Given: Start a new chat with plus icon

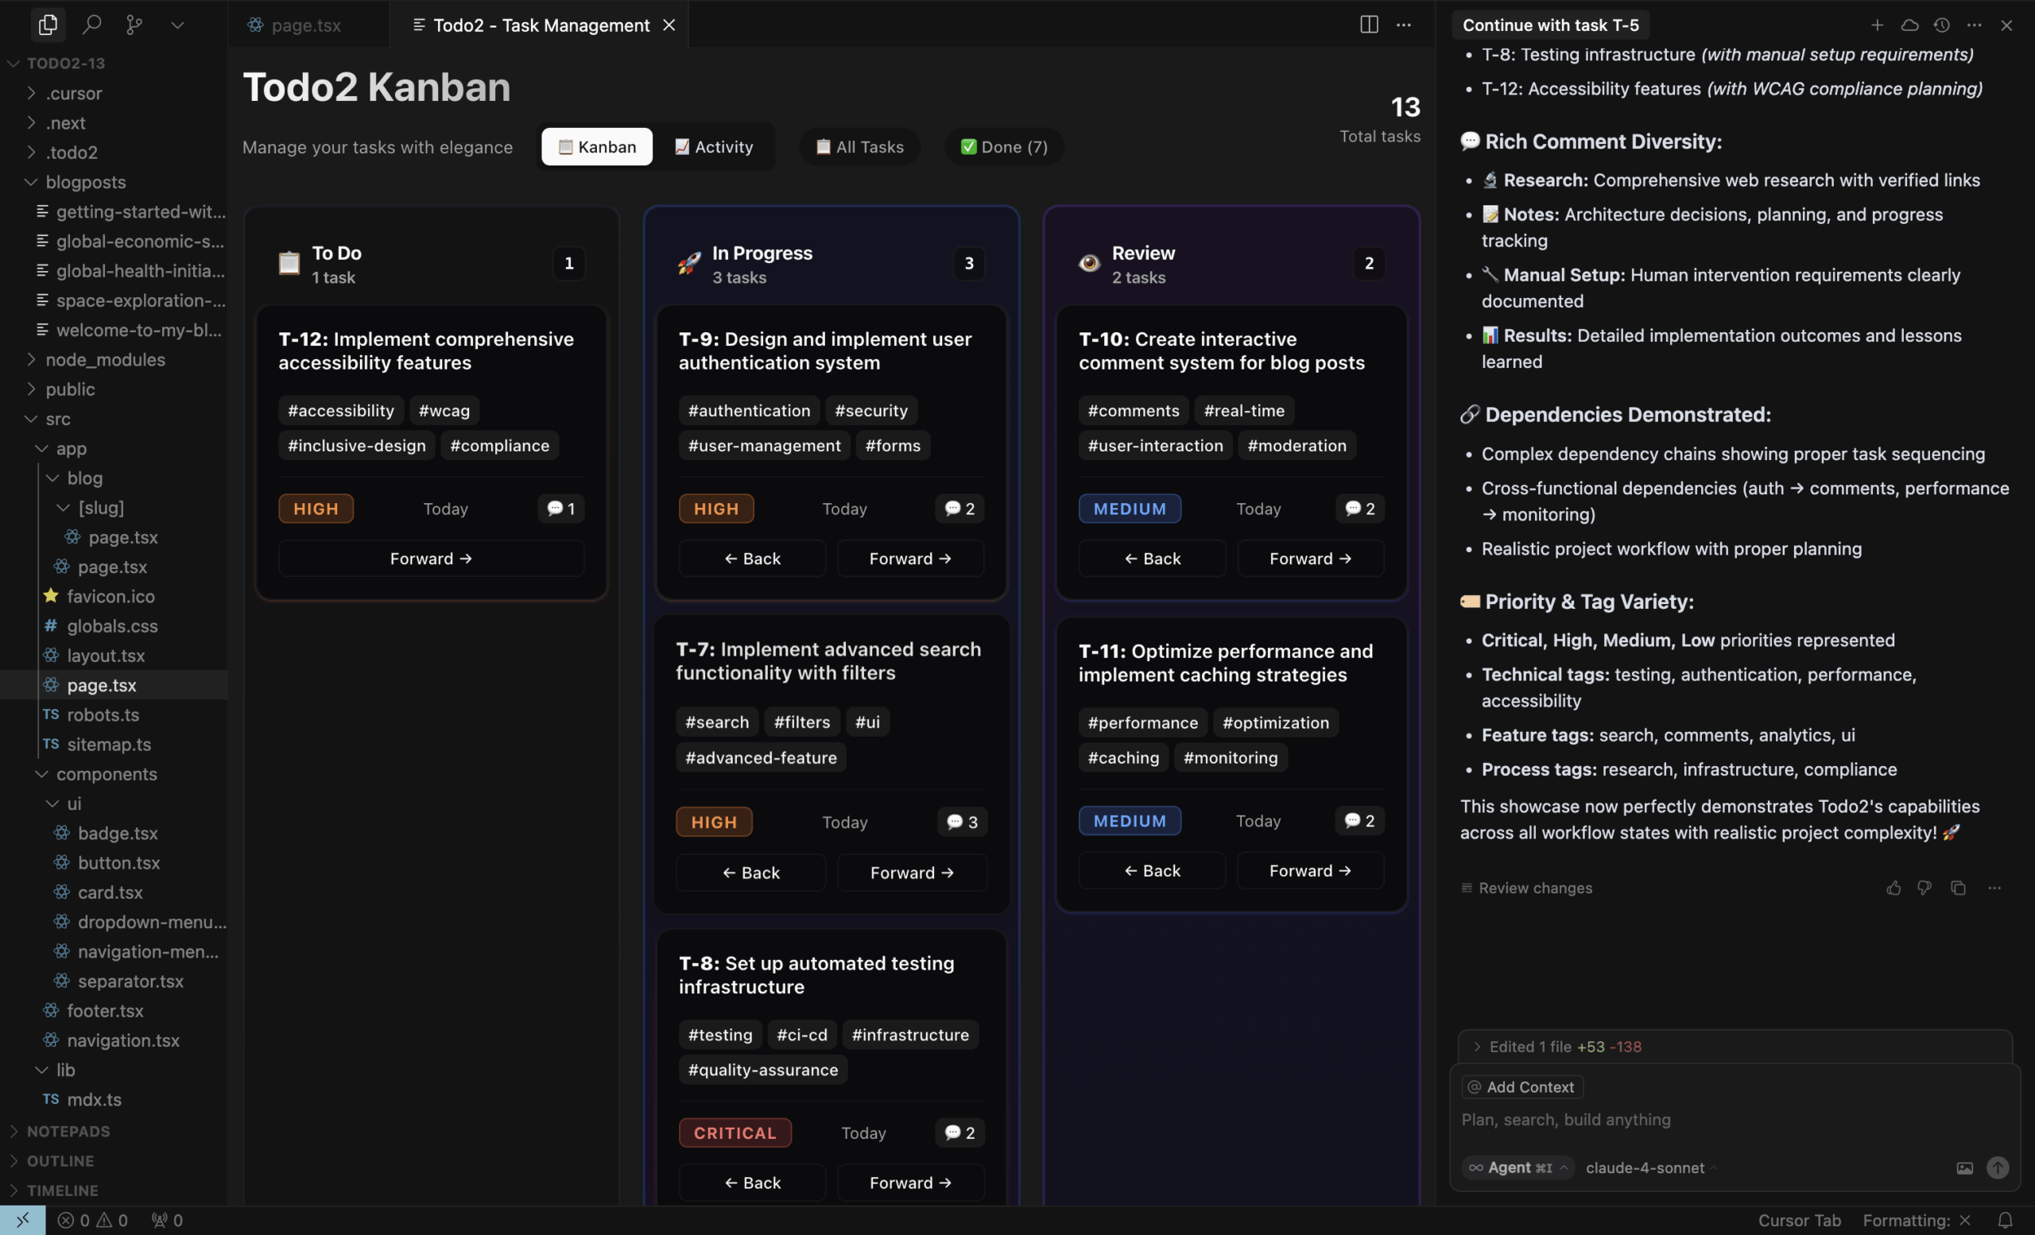Looking at the screenshot, I should pos(1878,25).
